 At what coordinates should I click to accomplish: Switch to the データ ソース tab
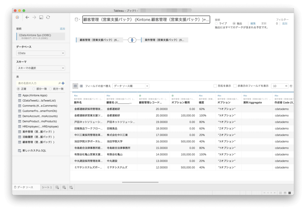point(26,187)
